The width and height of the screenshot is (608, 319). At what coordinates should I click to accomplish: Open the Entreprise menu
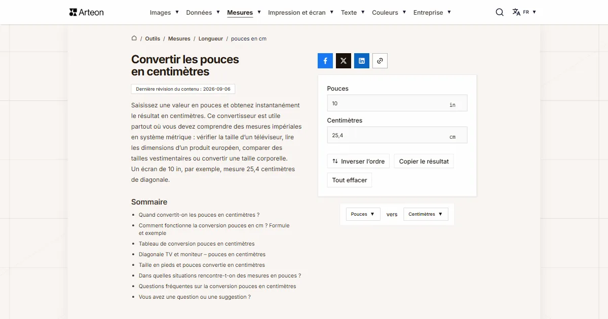click(x=432, y=12)
